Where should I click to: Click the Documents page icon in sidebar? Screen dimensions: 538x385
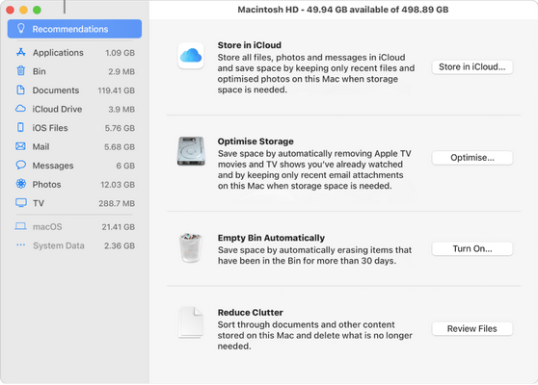[20, 90]
